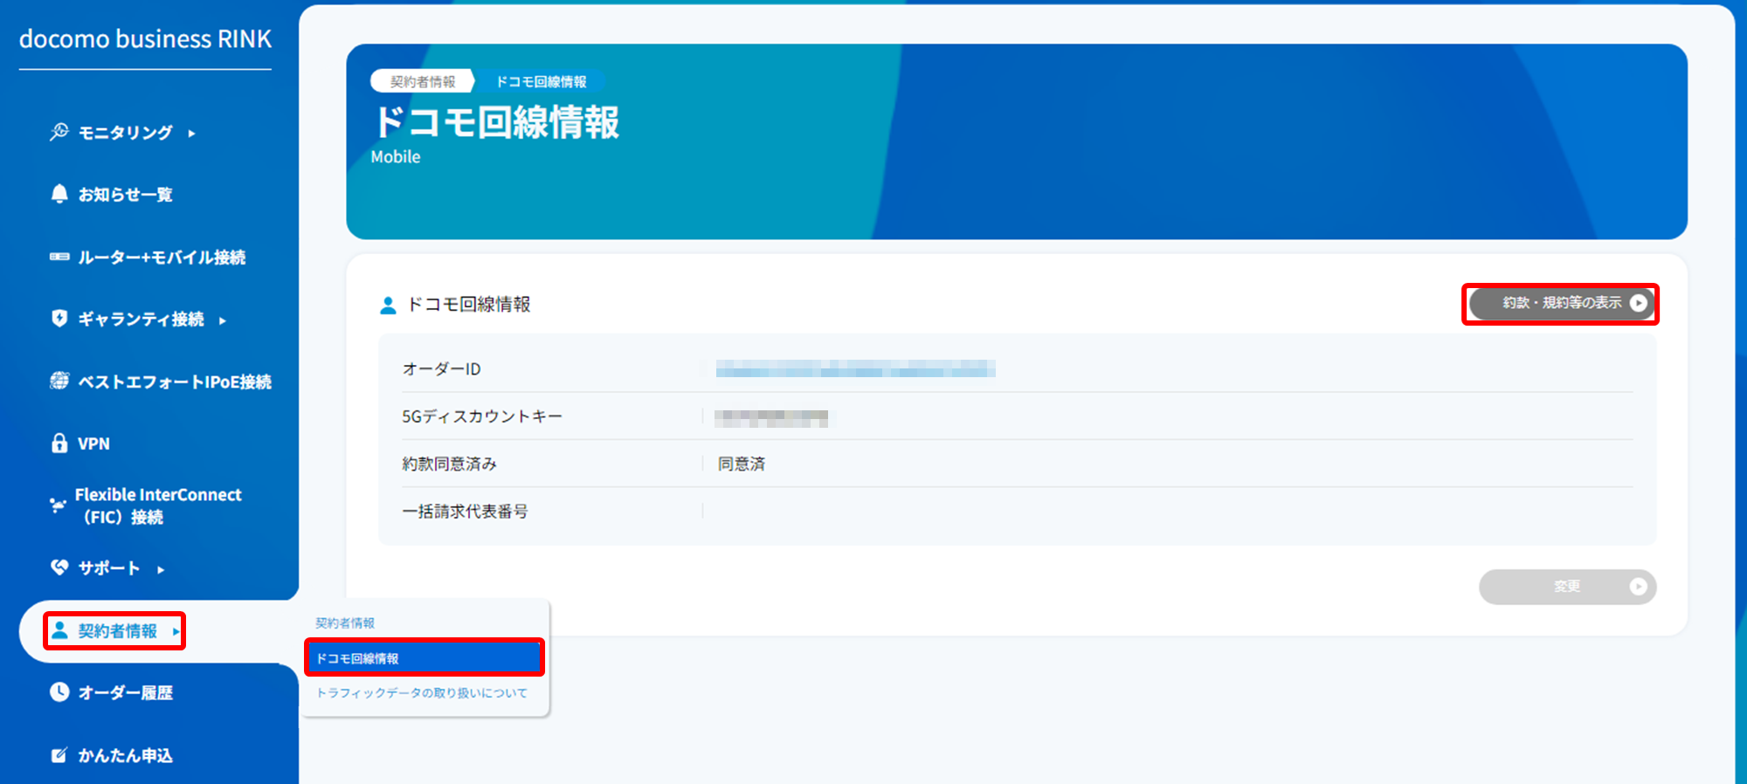The width and height of the screenshot is (1747, 784).
Task: Click the docomo business RINK logo
Action: click(145, 39)
